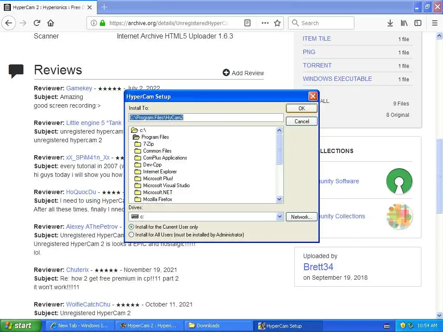Open the ITEM TILE download link

pyautogui.click(x=316, y=38)
